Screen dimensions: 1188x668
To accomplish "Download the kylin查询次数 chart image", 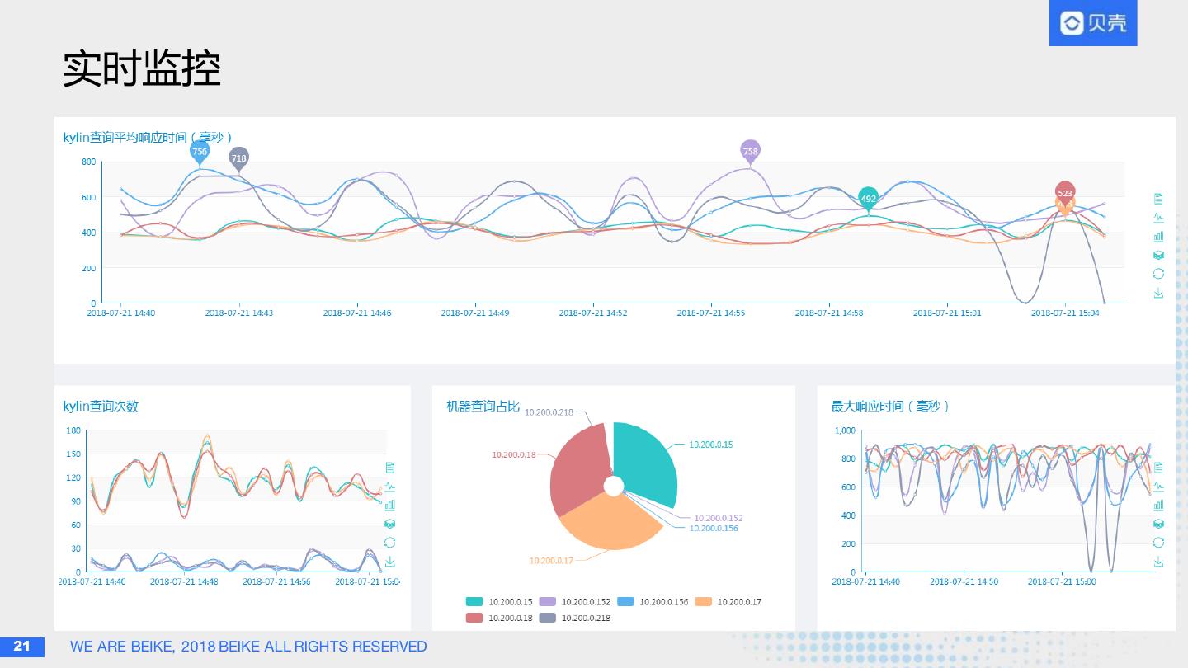I will (390, 562).
